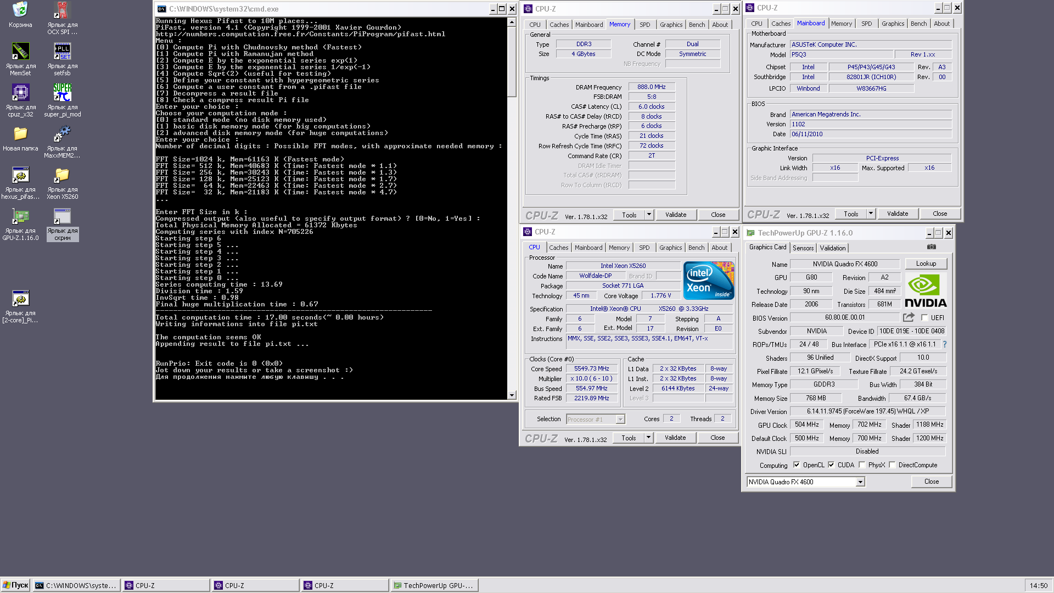This screenshot has width=1054, height=593.
Task: Open the [2-core]_Pi shortcut icon
Action: (20, 298)
